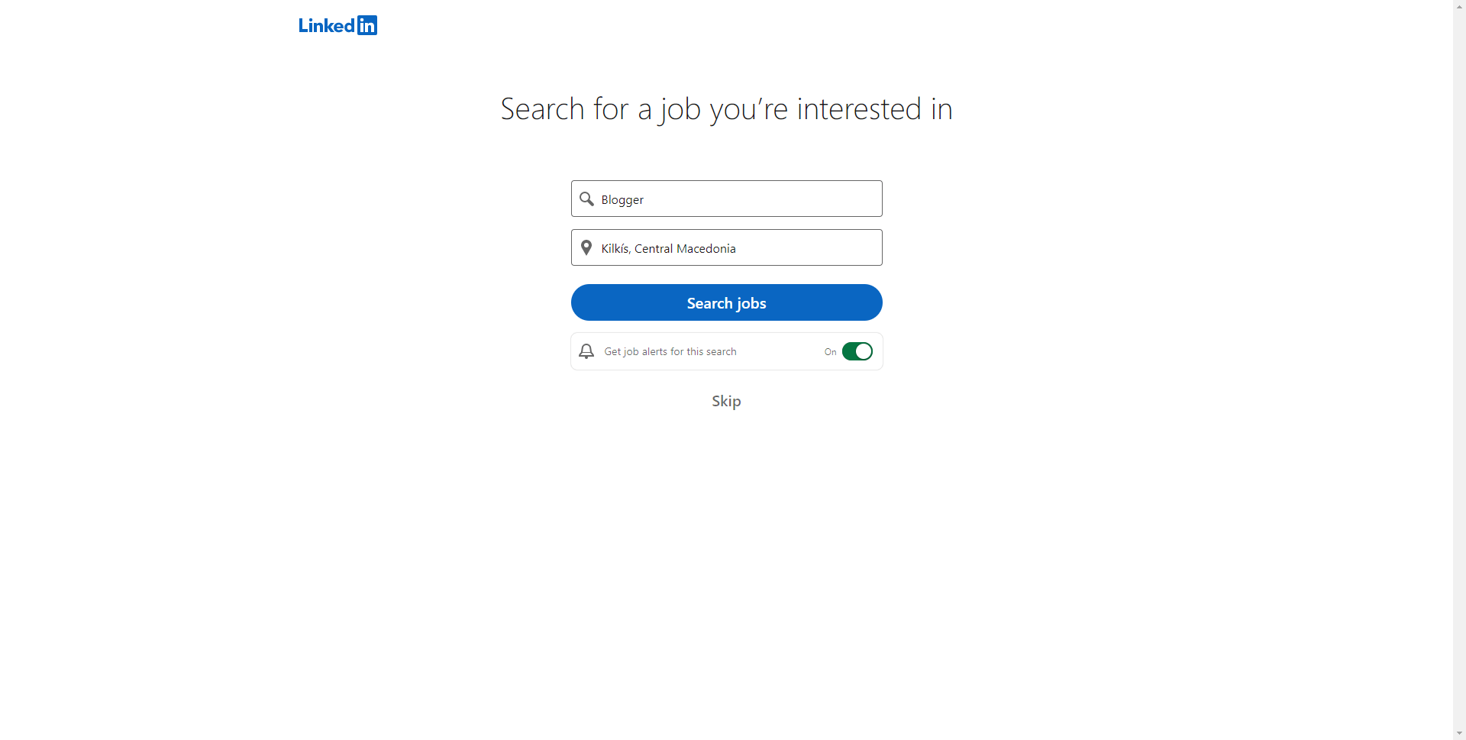The width and height of the screenshot is (1466, 740).
Task: Select the 'in' square of the LinkedIn logo
Action: point(366,24)
